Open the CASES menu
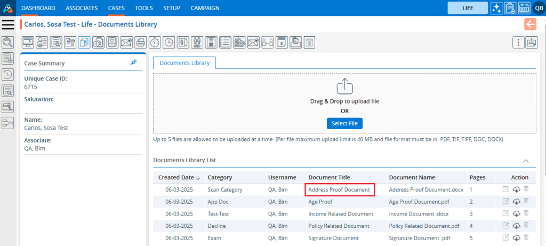Image resolution: width=546 pixels, height=246 pixels. coord(116,8)
